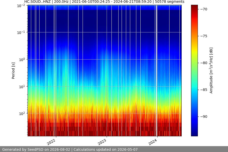Click the HC.SOUD..HNZ plot title
228x152 pixels.
point(104,2)
